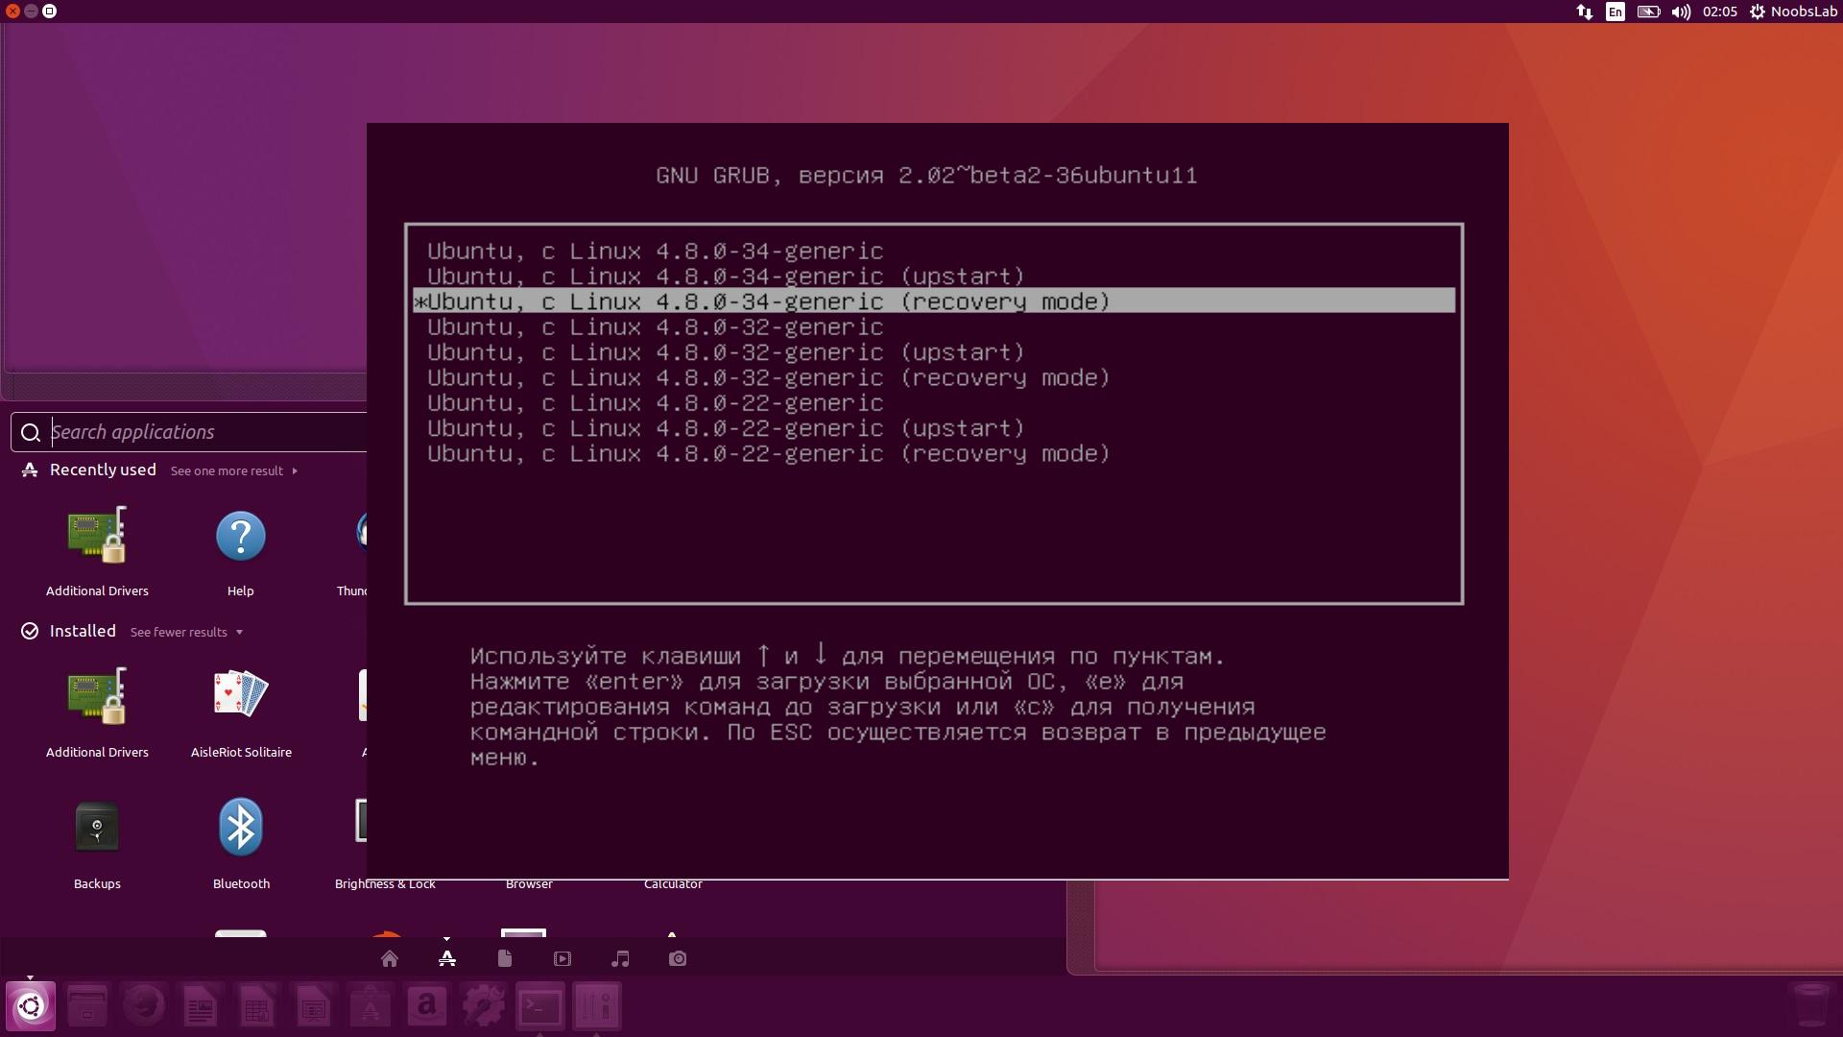Select Ubuntu Linux 4.8.0-22-generic recovery mode
This screenshot has height=1037, width=1843.
[x=768, y=452]
